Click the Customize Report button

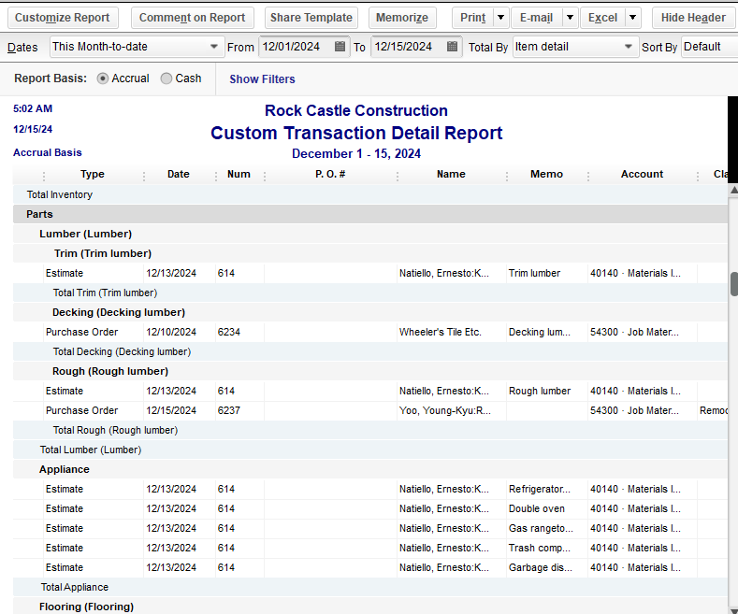pyautogui.click(x=63, y=18)
